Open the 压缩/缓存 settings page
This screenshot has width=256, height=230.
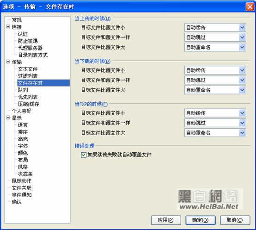[x=29, y=104]
